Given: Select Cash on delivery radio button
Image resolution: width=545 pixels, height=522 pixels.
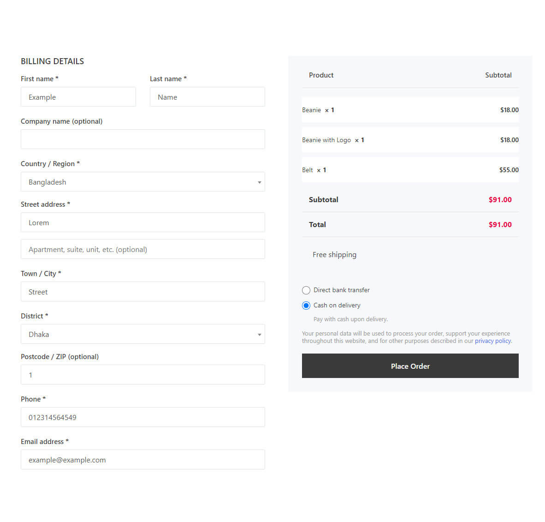Looking at the screenshot, I should coord(306,306).
